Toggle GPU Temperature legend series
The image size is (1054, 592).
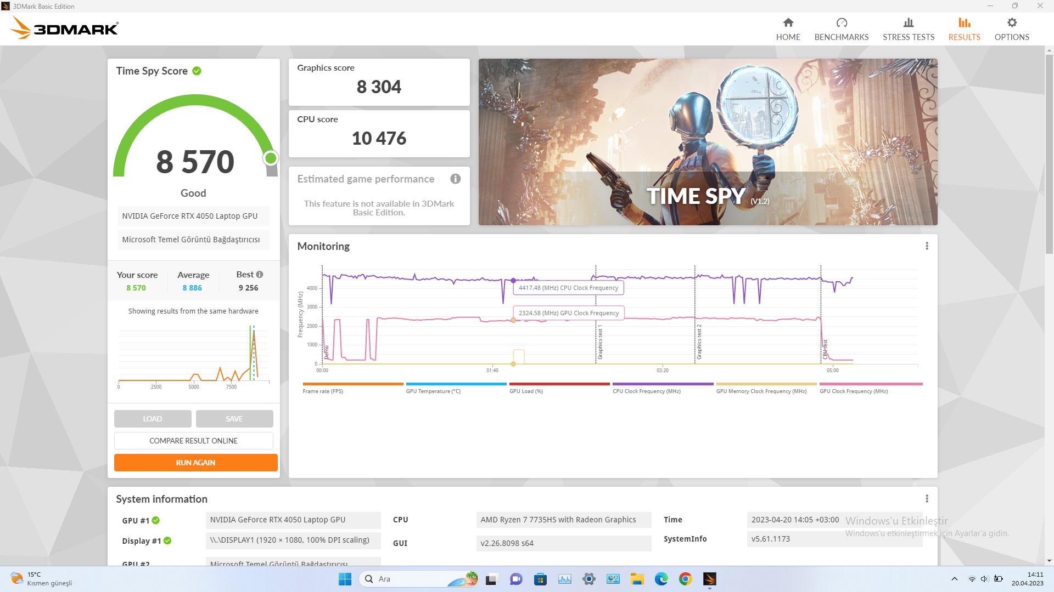point(433,391)
